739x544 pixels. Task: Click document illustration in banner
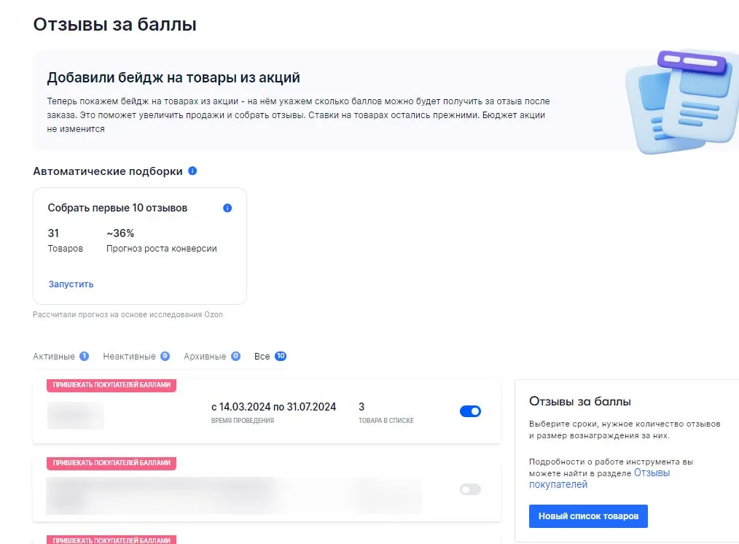coord(682,101)
